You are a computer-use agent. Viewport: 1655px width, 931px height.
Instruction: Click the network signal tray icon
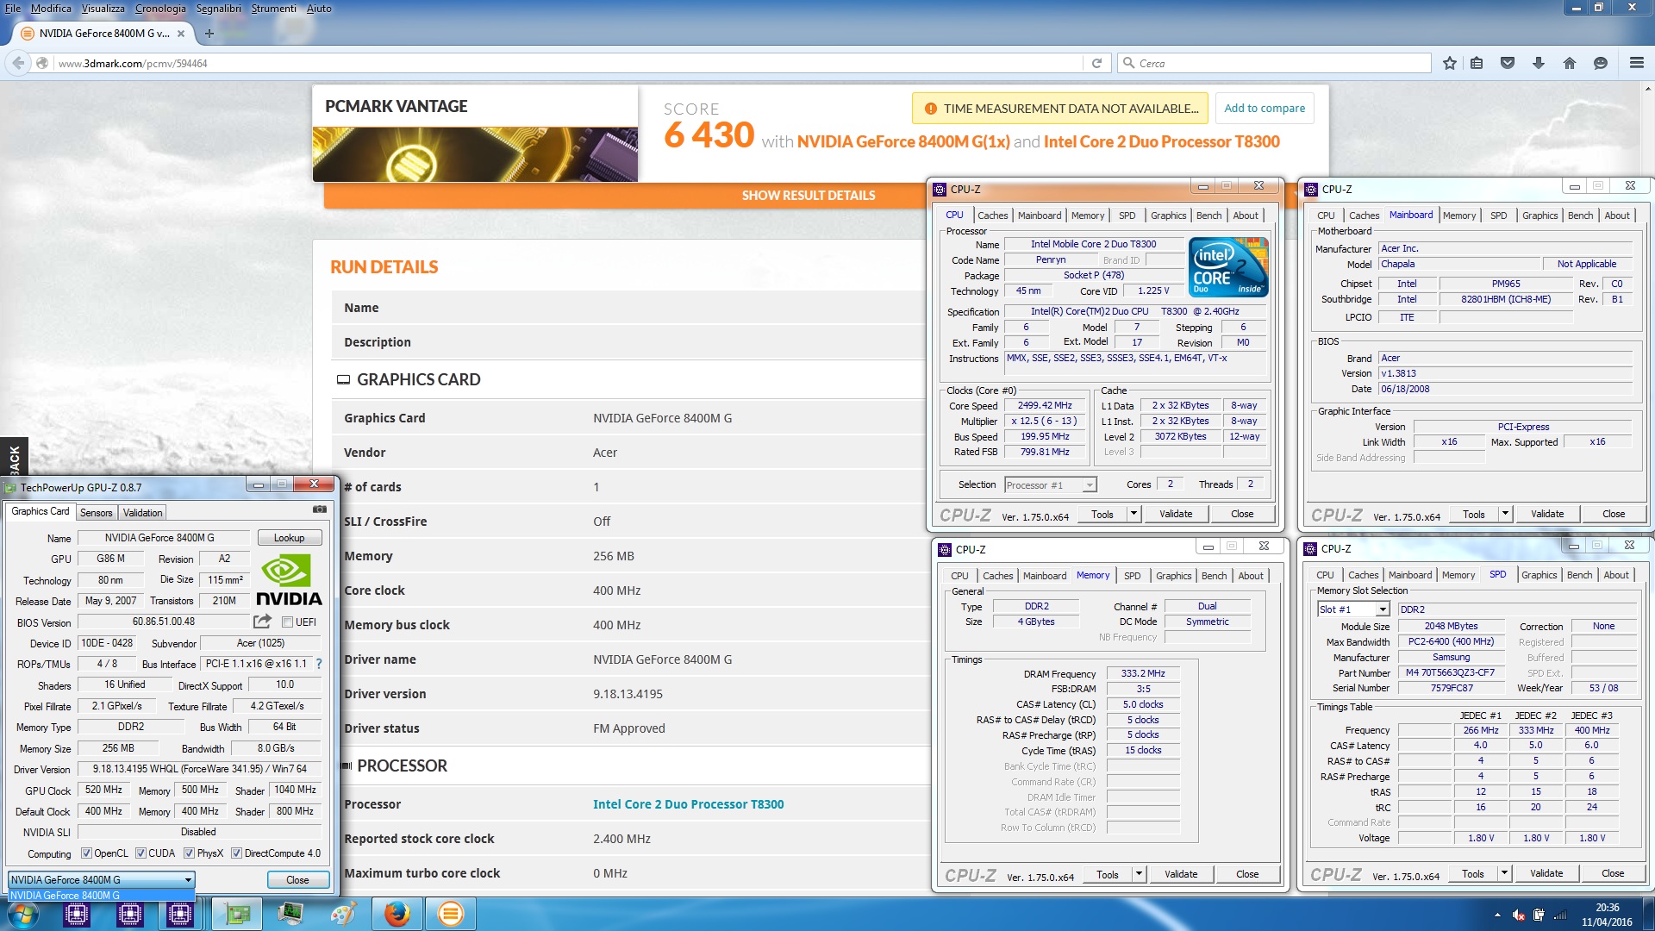tap(1559, 915)
